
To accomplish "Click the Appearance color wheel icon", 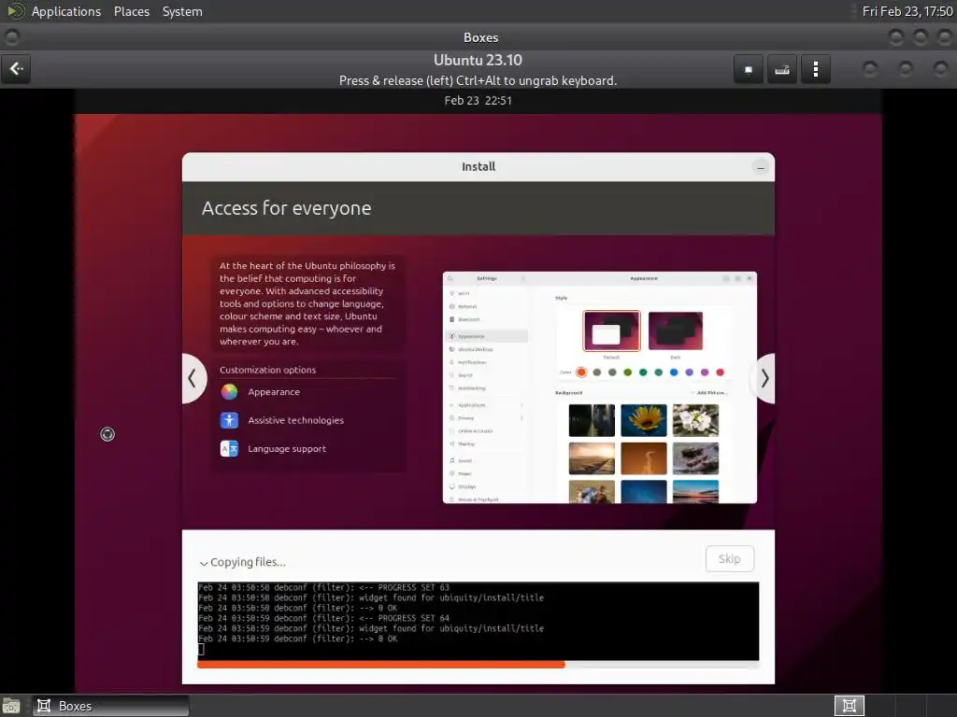I will pos(230,392).
